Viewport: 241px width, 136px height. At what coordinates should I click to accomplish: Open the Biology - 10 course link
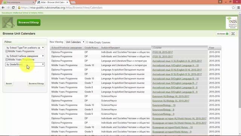point(164,105)
